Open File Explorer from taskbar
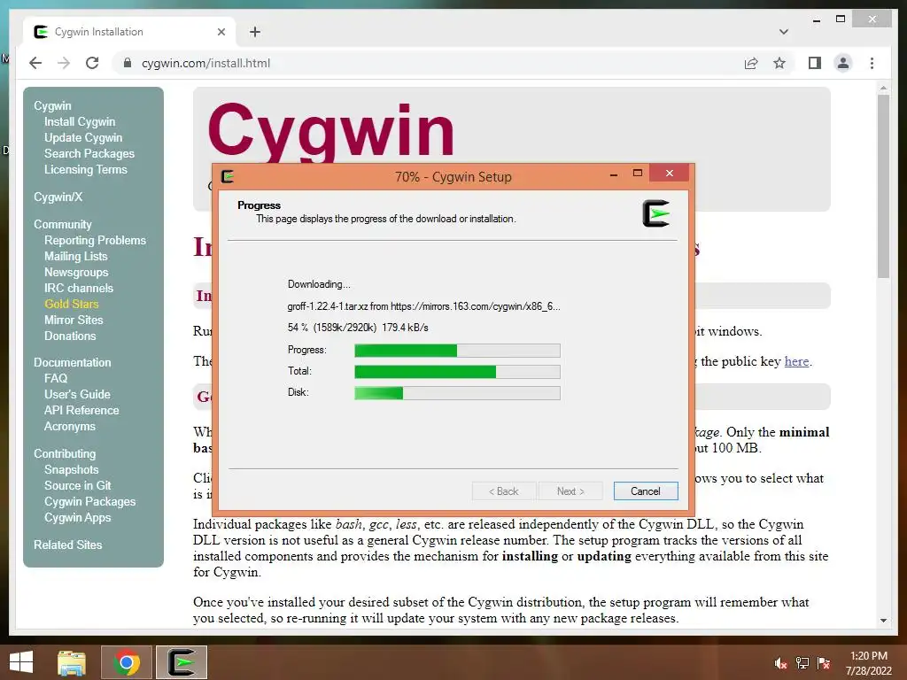This screenshot has width=907, height=680. click(x=72, y=662)
